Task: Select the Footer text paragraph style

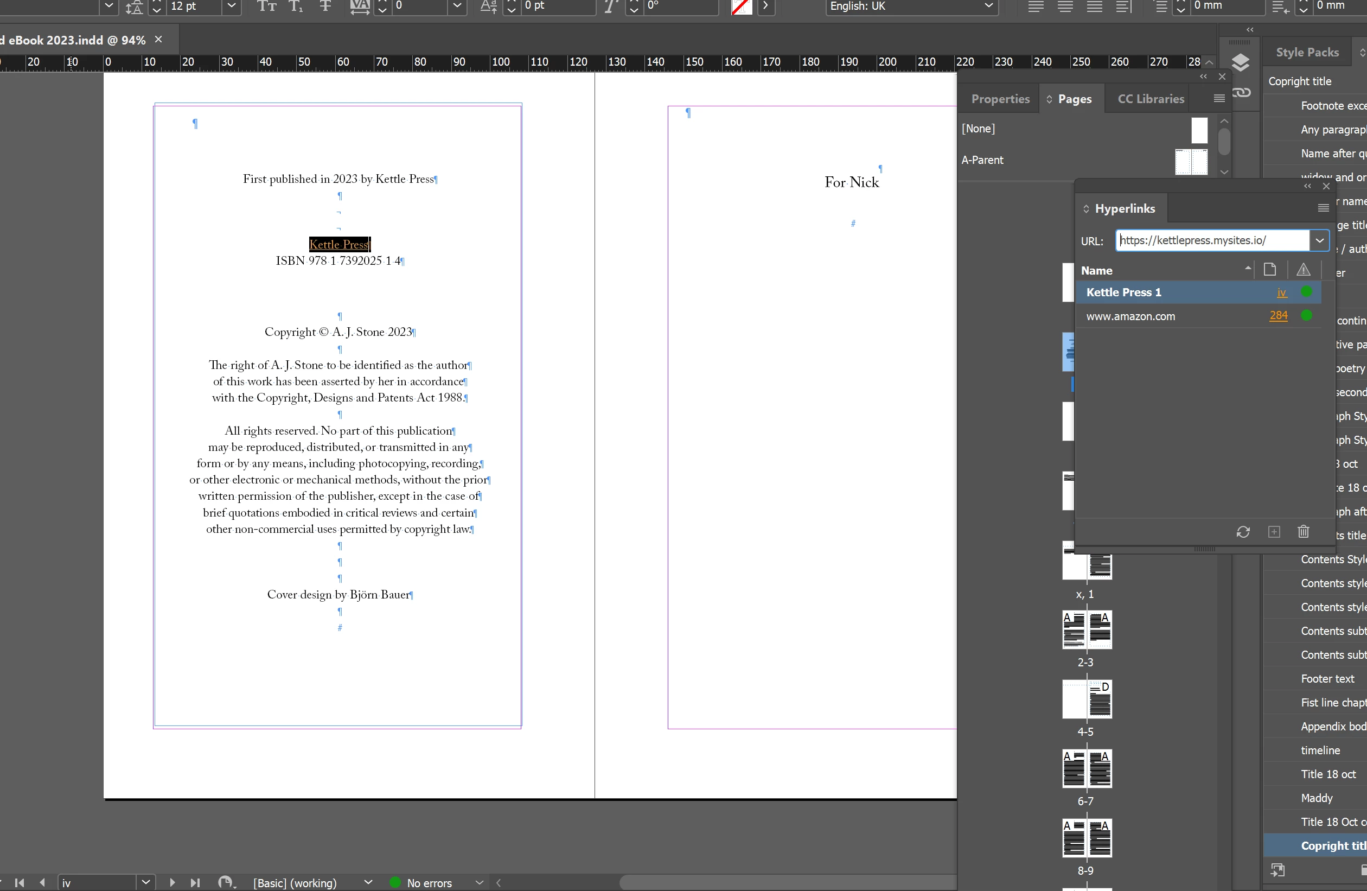Action: pyautogui.click(x=1327, y=678)
